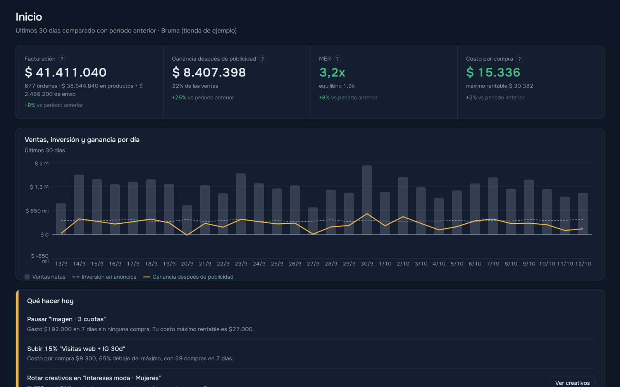
Task: Click the Inicio page heading
Action: click(x=29, y=17)
